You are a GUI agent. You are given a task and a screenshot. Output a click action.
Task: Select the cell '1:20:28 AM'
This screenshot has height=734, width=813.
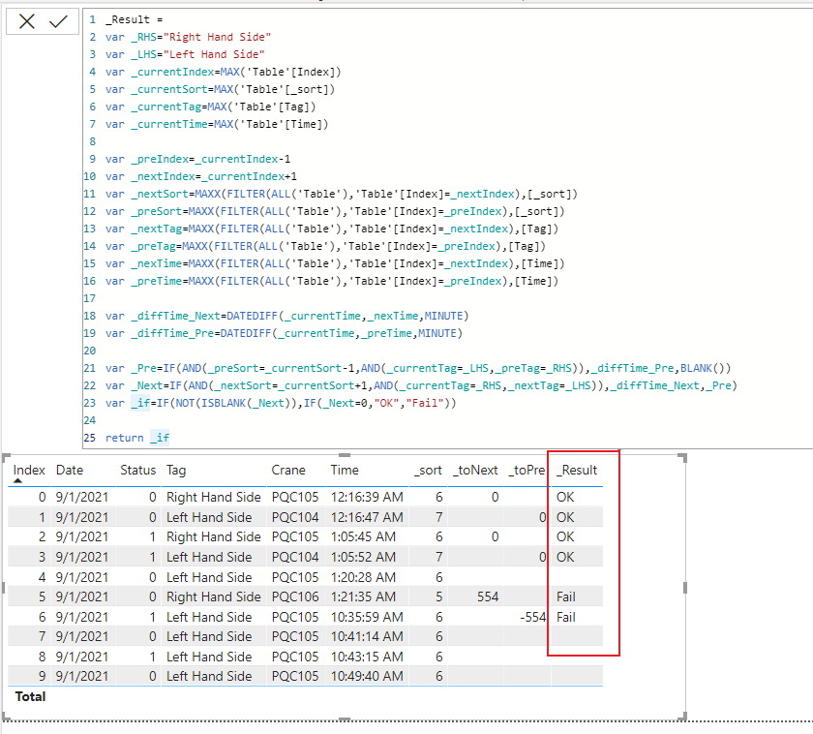pyautogui.click(x=364, y=577)
